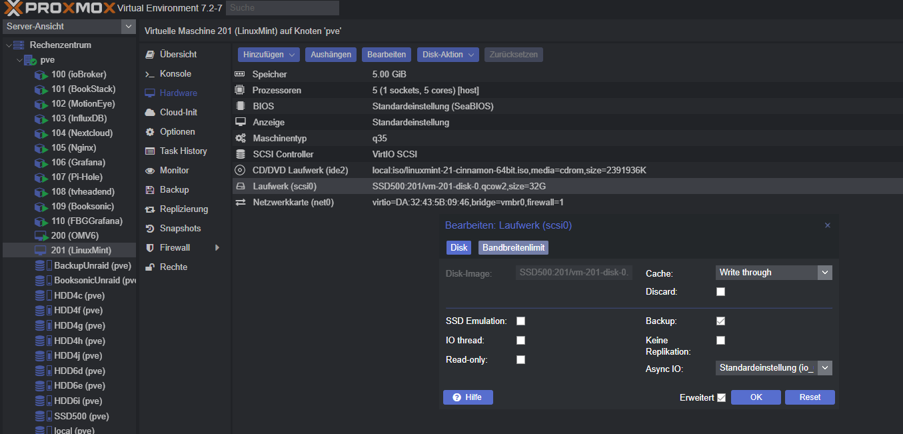Close the Bearbeiten Laufwerk dialog

pos(828,225)
